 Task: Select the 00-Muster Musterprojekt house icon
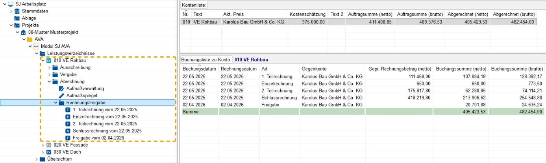(23, 32)
